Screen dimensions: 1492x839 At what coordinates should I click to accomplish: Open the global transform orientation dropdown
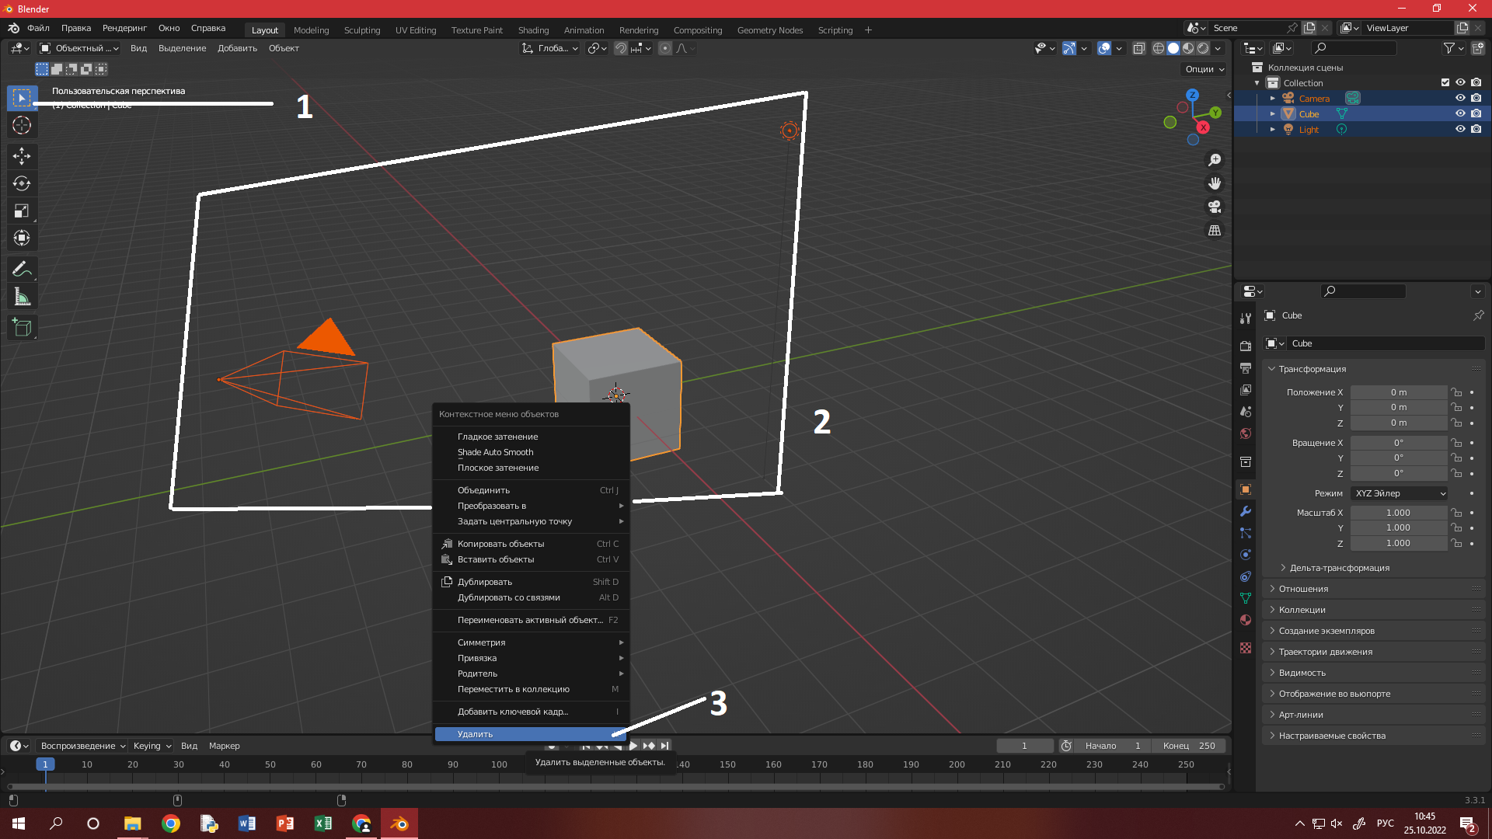pyautogui.click(x=549, y=48)
